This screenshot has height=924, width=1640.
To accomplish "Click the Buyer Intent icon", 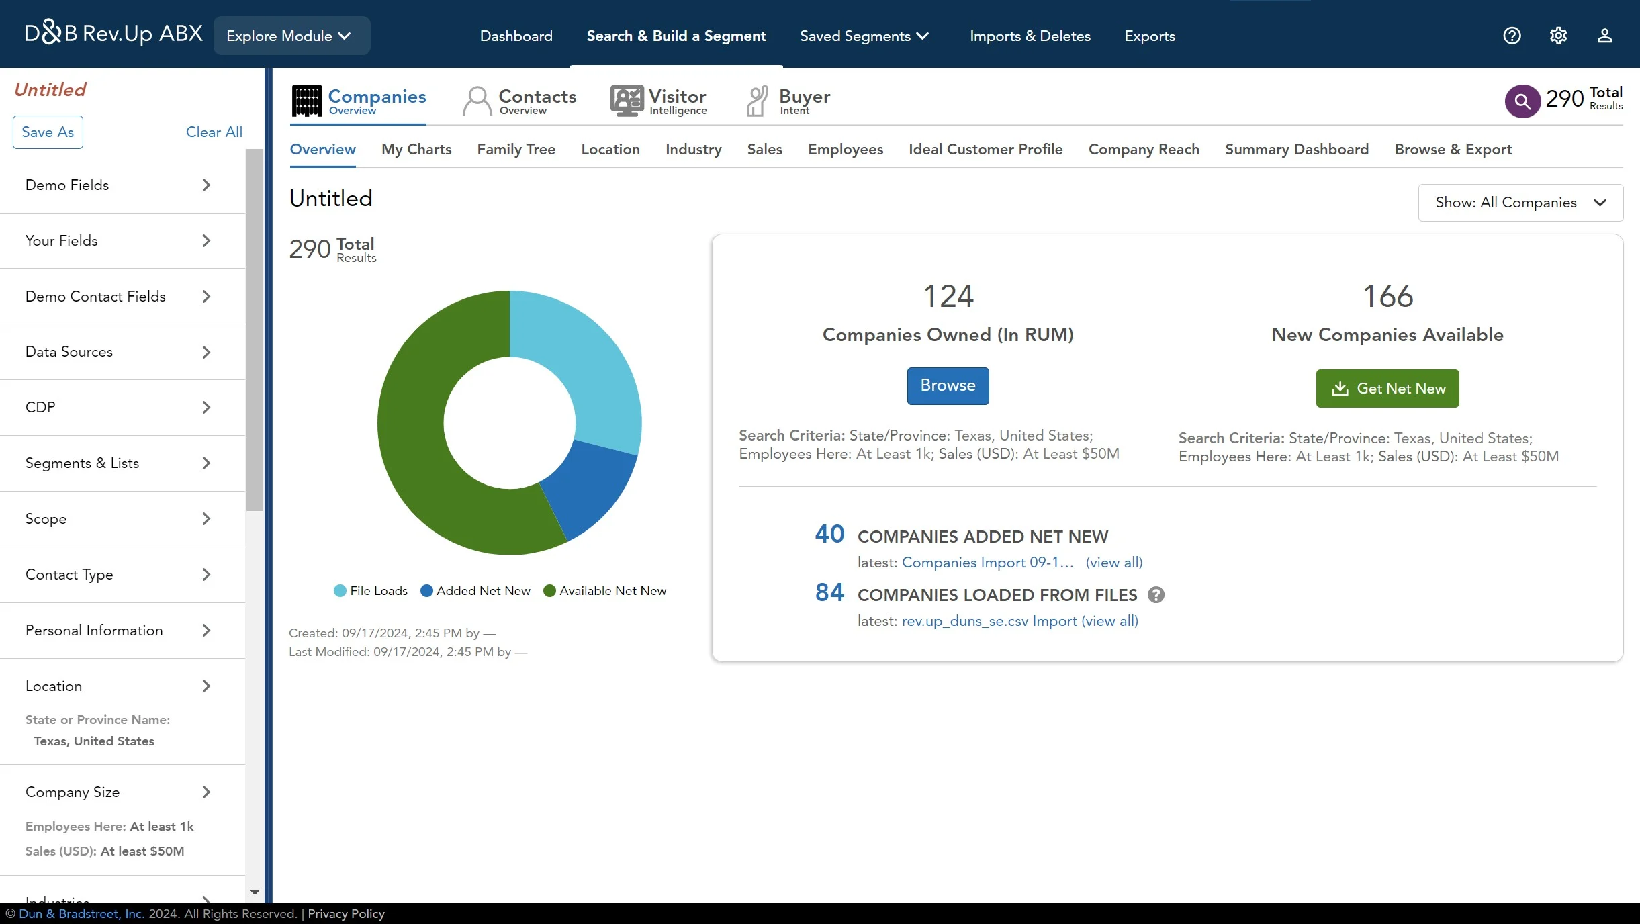I will point(758,101).
